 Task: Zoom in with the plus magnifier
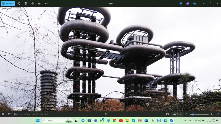click(212, 114)
